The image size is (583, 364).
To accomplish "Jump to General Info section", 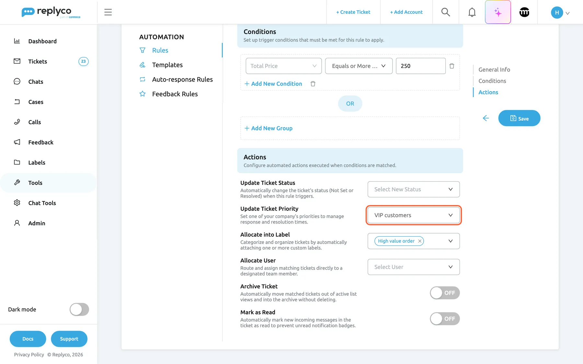I will click(494, 70).
